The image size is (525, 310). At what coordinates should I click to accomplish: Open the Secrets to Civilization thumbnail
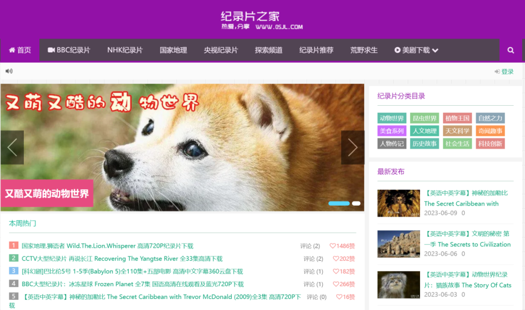(399, 244)
